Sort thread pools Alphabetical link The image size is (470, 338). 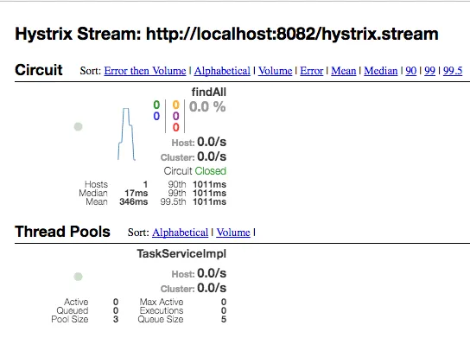pos(181,233)
